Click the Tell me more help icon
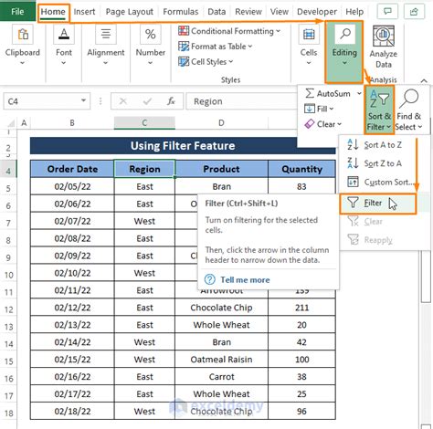433x429 pixels. pyautogui.click(x=210, y=279)
